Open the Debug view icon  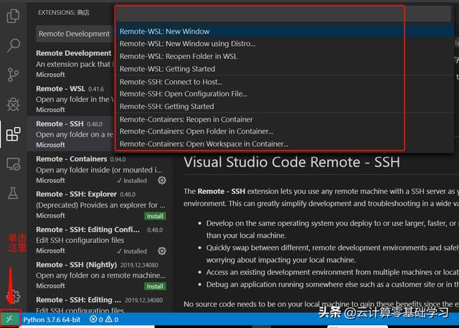pos(13,104)
